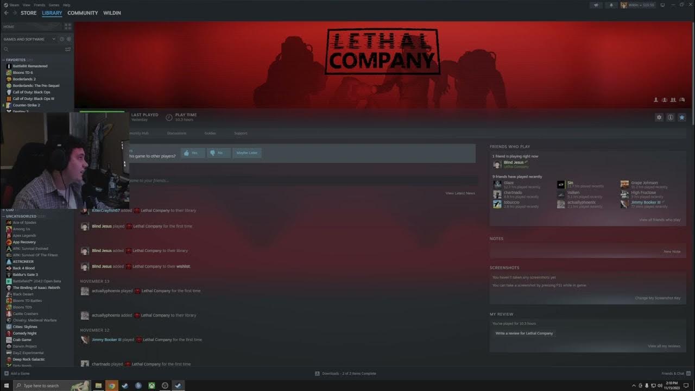Select the LIBRARY tab
This screenshot has height=391, width=695.
point(52,13)
